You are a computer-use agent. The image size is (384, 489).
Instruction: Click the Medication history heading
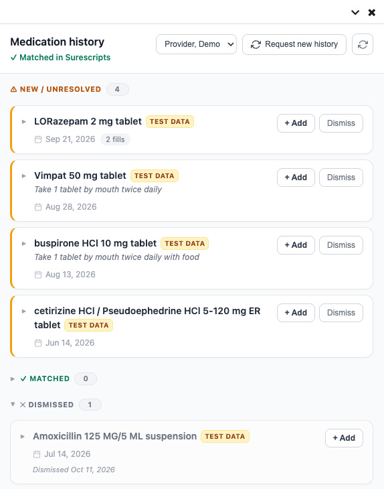(58, 42)
